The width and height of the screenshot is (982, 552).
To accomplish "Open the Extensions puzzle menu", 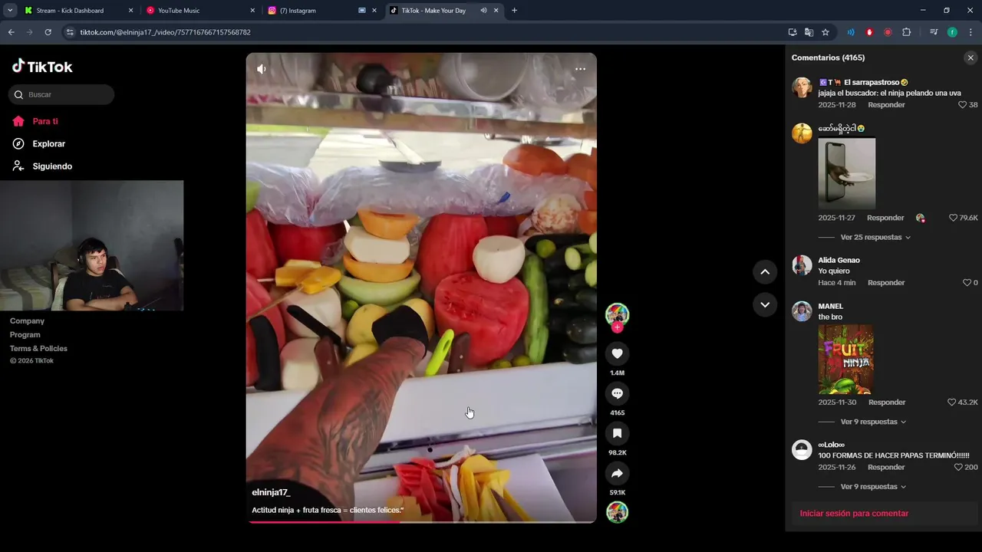I will (x=906, y=32).
